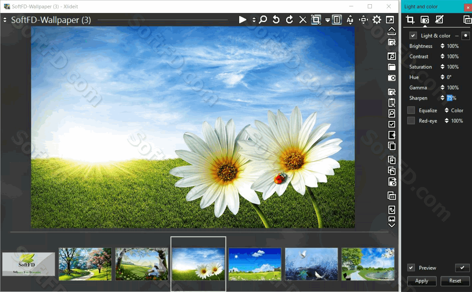Adjust the Sharpen stepper arrows
This screenshot has width=472, height=292.
(x=442, y=98)
